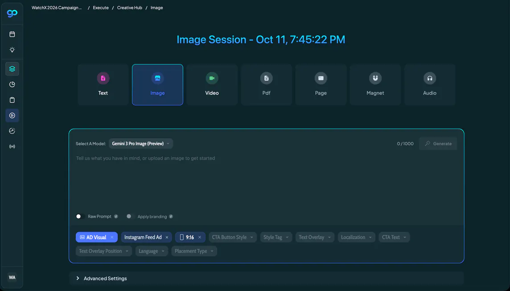The width and height of the screenshot is (510, 291).
Task: Remove the AD Visual tag
Action: [112, 237]
